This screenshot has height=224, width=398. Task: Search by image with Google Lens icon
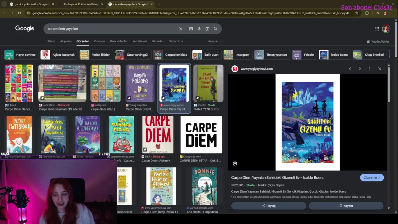[x=207, y=29]
